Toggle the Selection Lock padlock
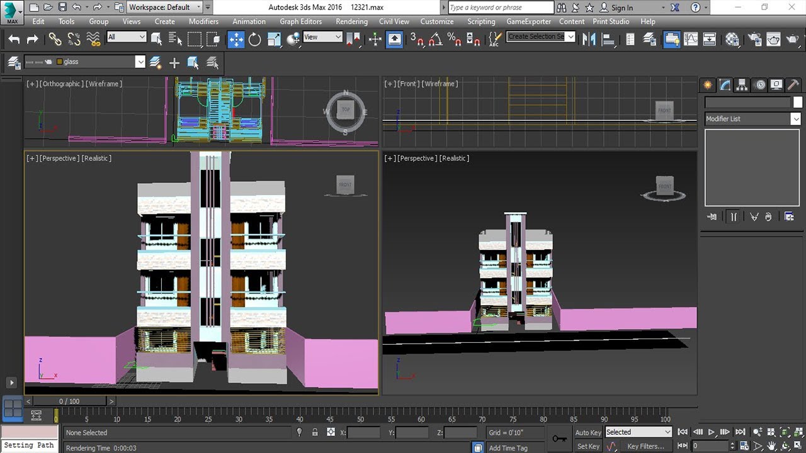The width and height of the screenshot is (806, 453). pyautogui.click(x=315, y=432)
